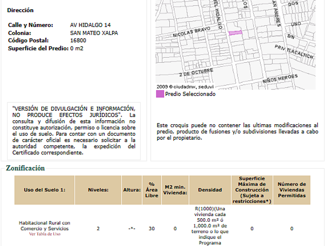Click the 'R(1000)' density description cell
329x246 pixels.
coord(210,226)
